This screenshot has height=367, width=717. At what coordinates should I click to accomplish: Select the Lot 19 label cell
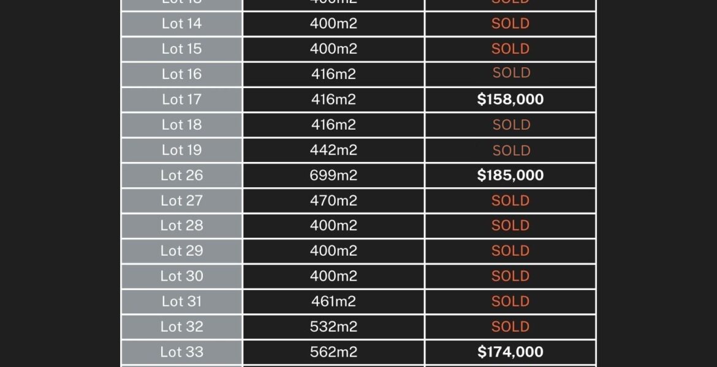pos(181,150)
